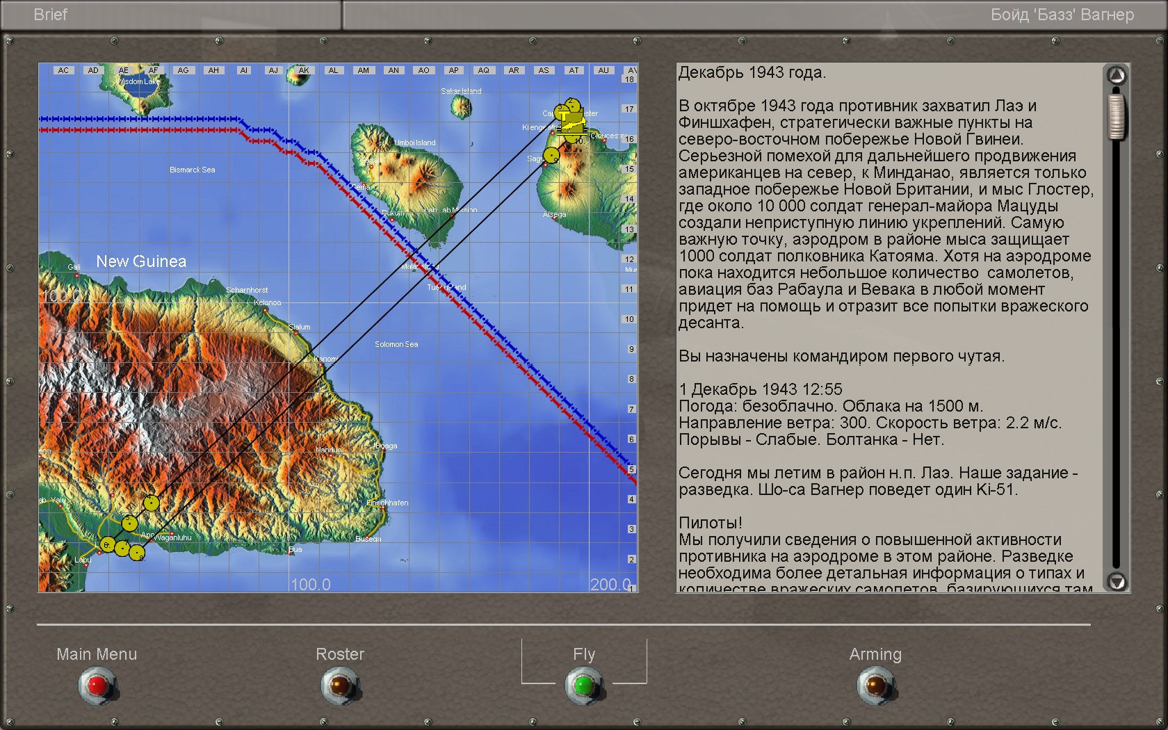Click grid row number 10
1168x730 pixels.
(629, 319)
